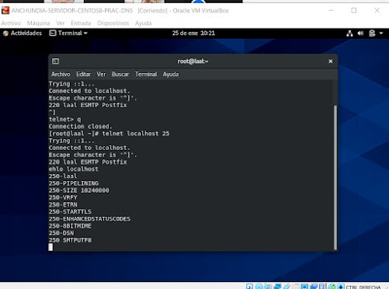
Task: Click the 'Connection closed.' line
Action: pos(81,127)
